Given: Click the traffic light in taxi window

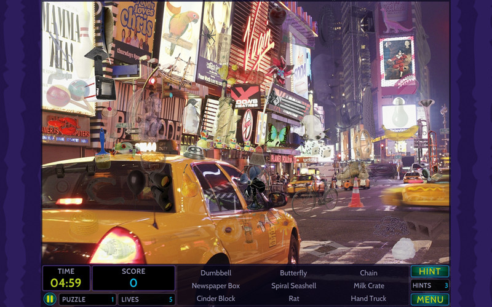Looking at the screenshot, I should pos(161,190).
